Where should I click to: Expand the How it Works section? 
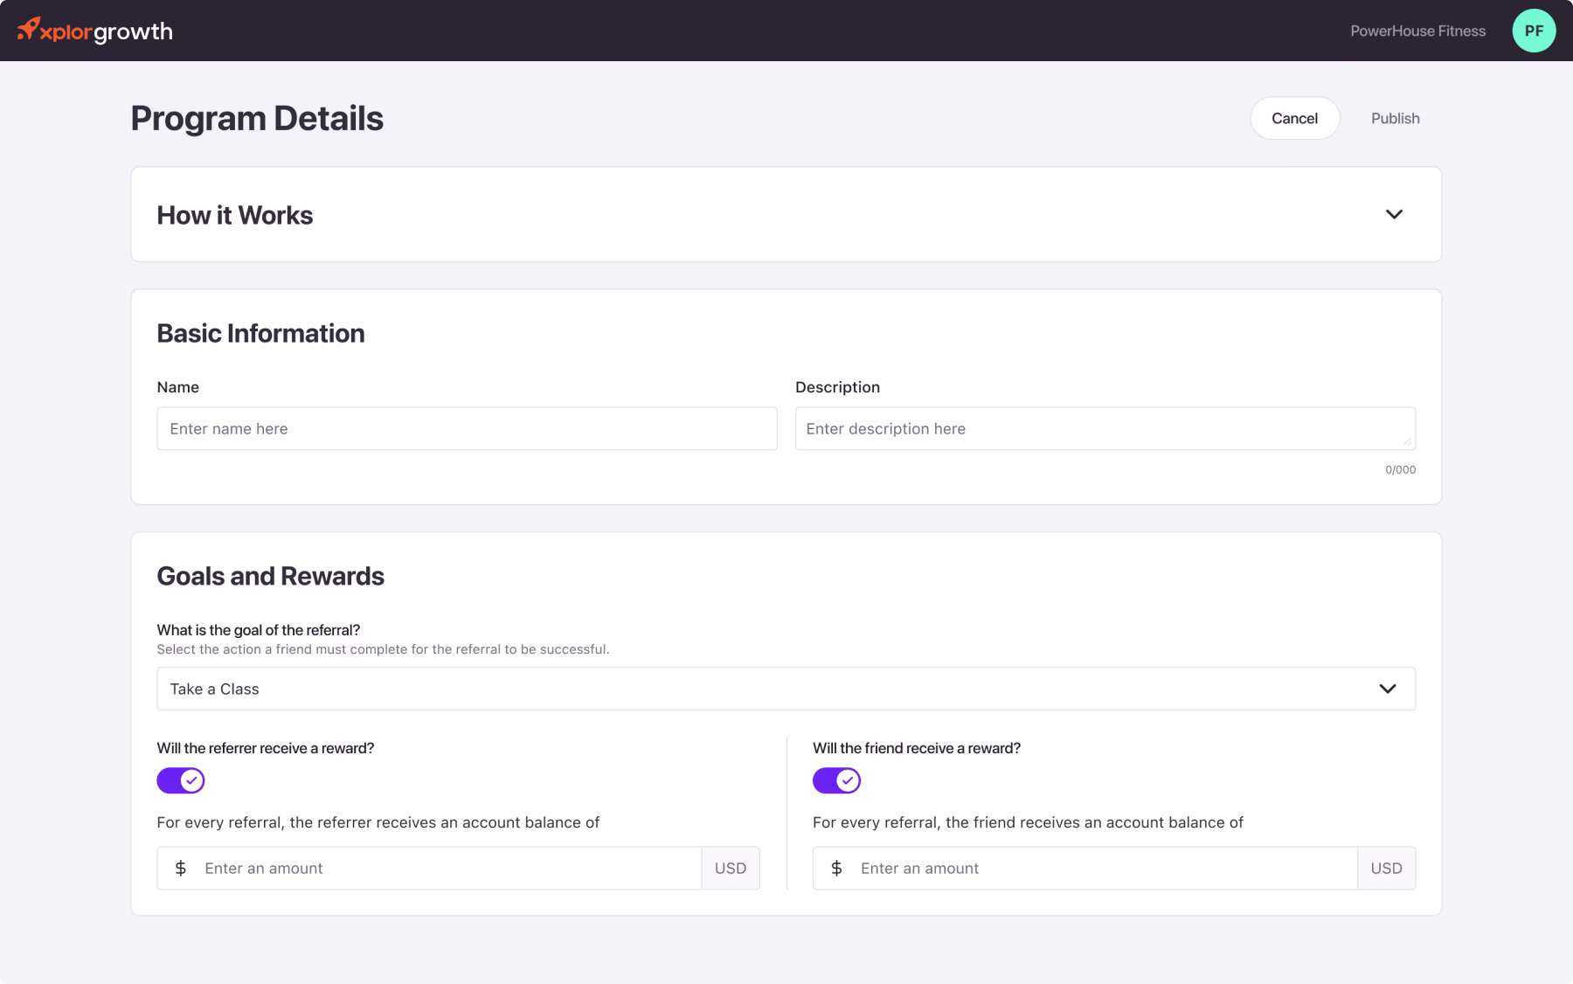tap(1395, 214)
